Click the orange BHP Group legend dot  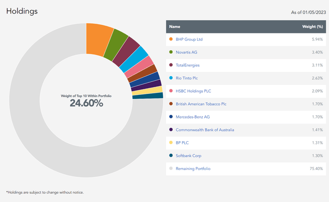[171, 39]
